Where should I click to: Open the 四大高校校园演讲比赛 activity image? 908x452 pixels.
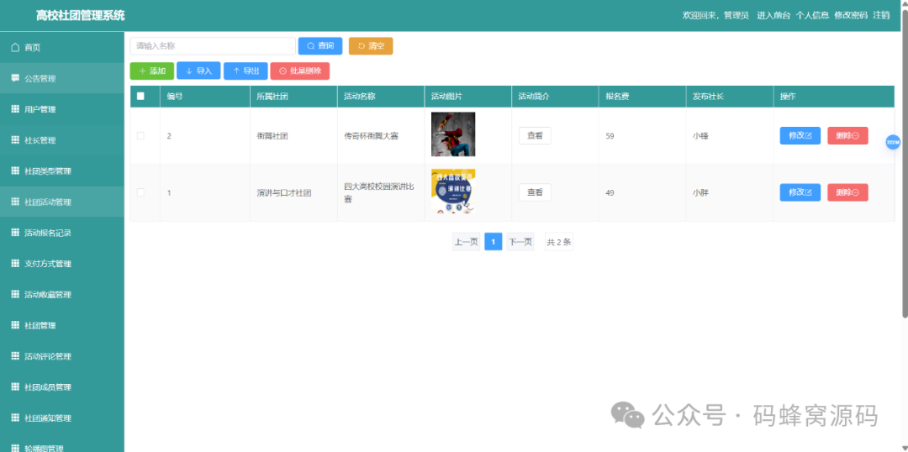(453, 191)
